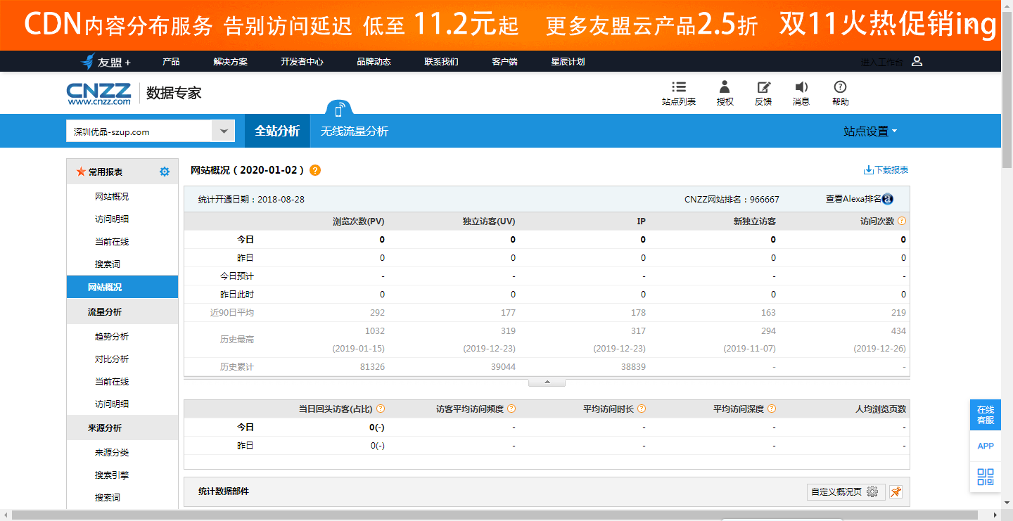Open the site list icon
This screenshot has width=1013, height=521.
(678, 87)
